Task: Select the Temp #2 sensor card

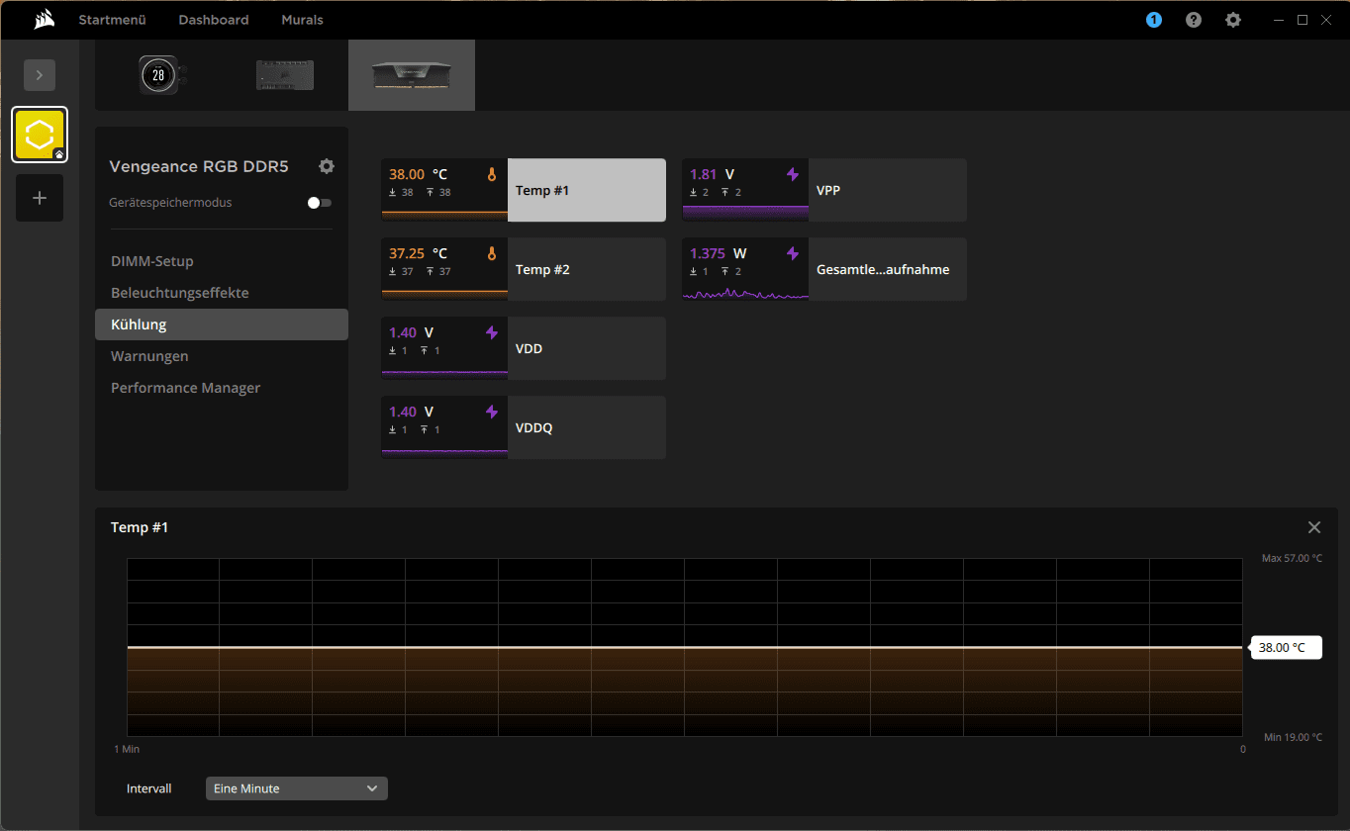Action: (524, 269)
